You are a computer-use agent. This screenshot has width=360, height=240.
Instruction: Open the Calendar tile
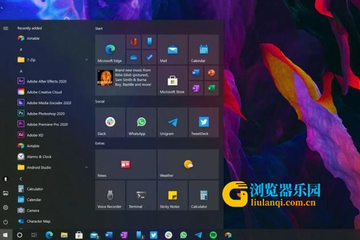pyautogui.click(x=203, y=49)
